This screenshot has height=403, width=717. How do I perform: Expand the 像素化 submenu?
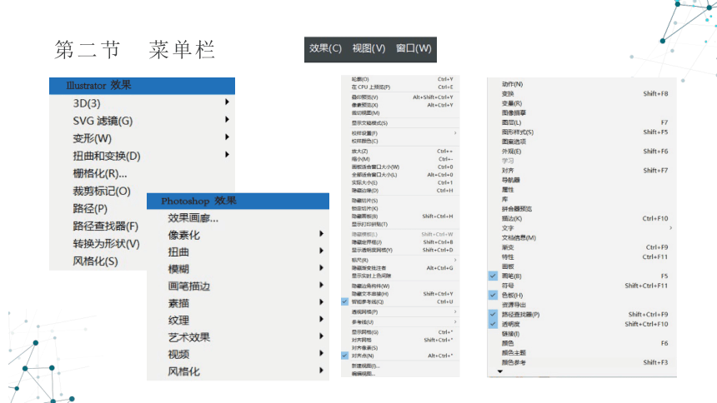click(238, 235)
